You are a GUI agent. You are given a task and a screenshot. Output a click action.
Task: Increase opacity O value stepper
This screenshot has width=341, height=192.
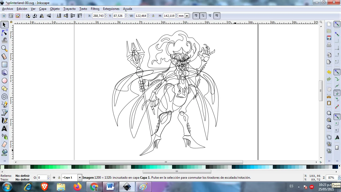click(48, 176)
